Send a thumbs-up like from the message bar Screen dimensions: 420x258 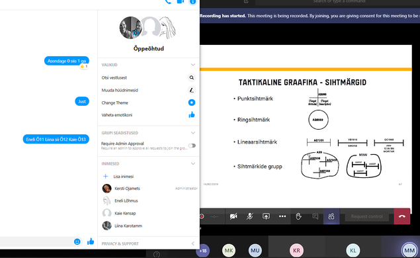click(x=91, y=241)
